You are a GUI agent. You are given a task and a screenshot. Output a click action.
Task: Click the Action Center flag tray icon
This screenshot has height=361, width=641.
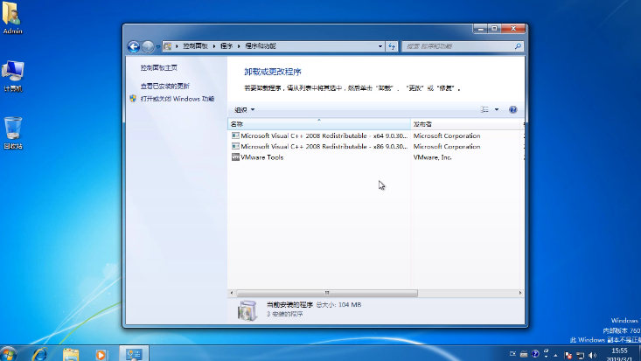pyautogui.click(x=568, y=355)
